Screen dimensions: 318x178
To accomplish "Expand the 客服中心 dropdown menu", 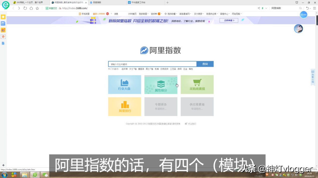I will (225, 14).
